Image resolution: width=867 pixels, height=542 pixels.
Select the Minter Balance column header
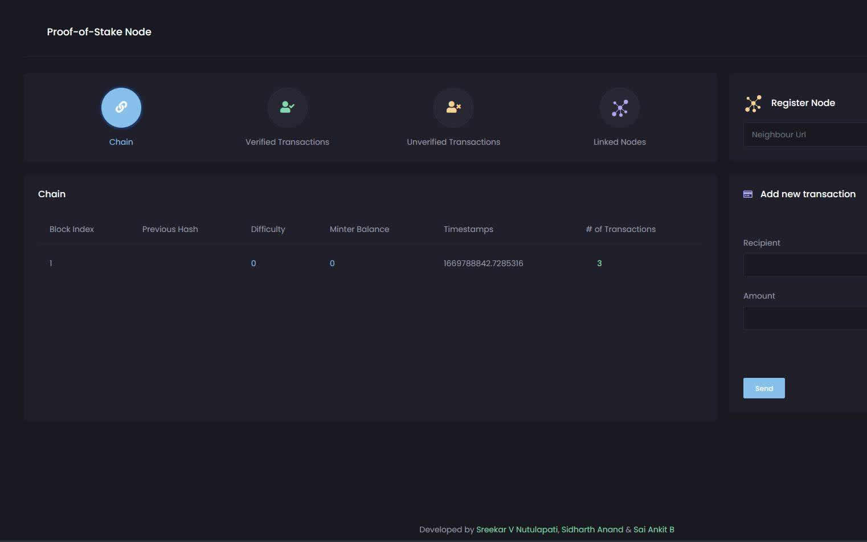[x=359, y=229]
